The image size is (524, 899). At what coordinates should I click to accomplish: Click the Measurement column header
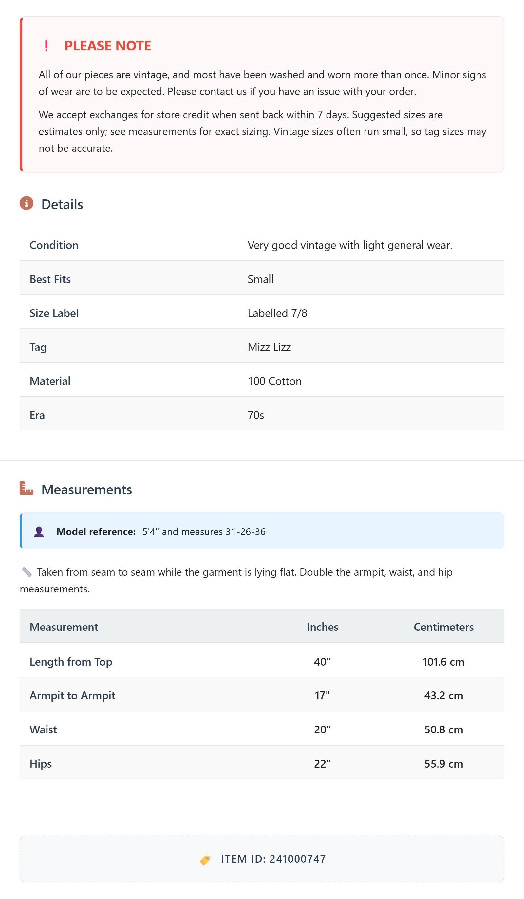pos(64,627)
